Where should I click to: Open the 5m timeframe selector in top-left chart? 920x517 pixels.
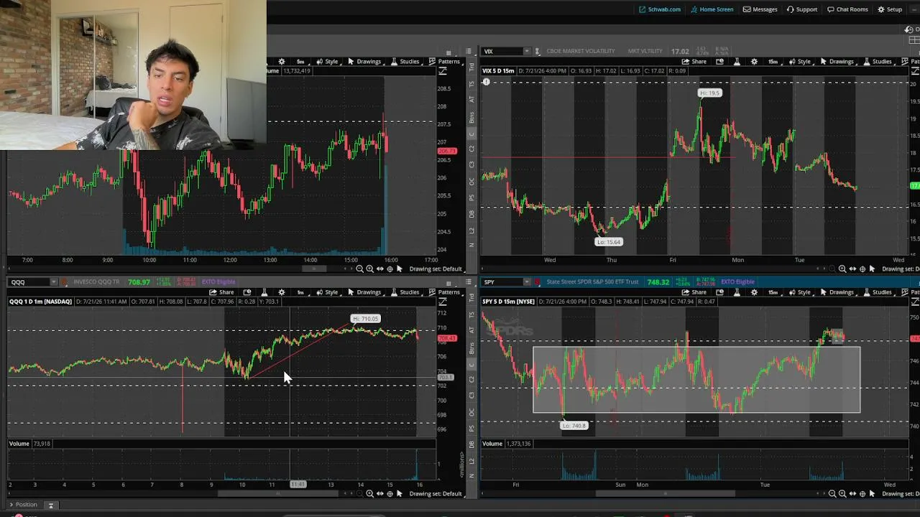point(301,62)
